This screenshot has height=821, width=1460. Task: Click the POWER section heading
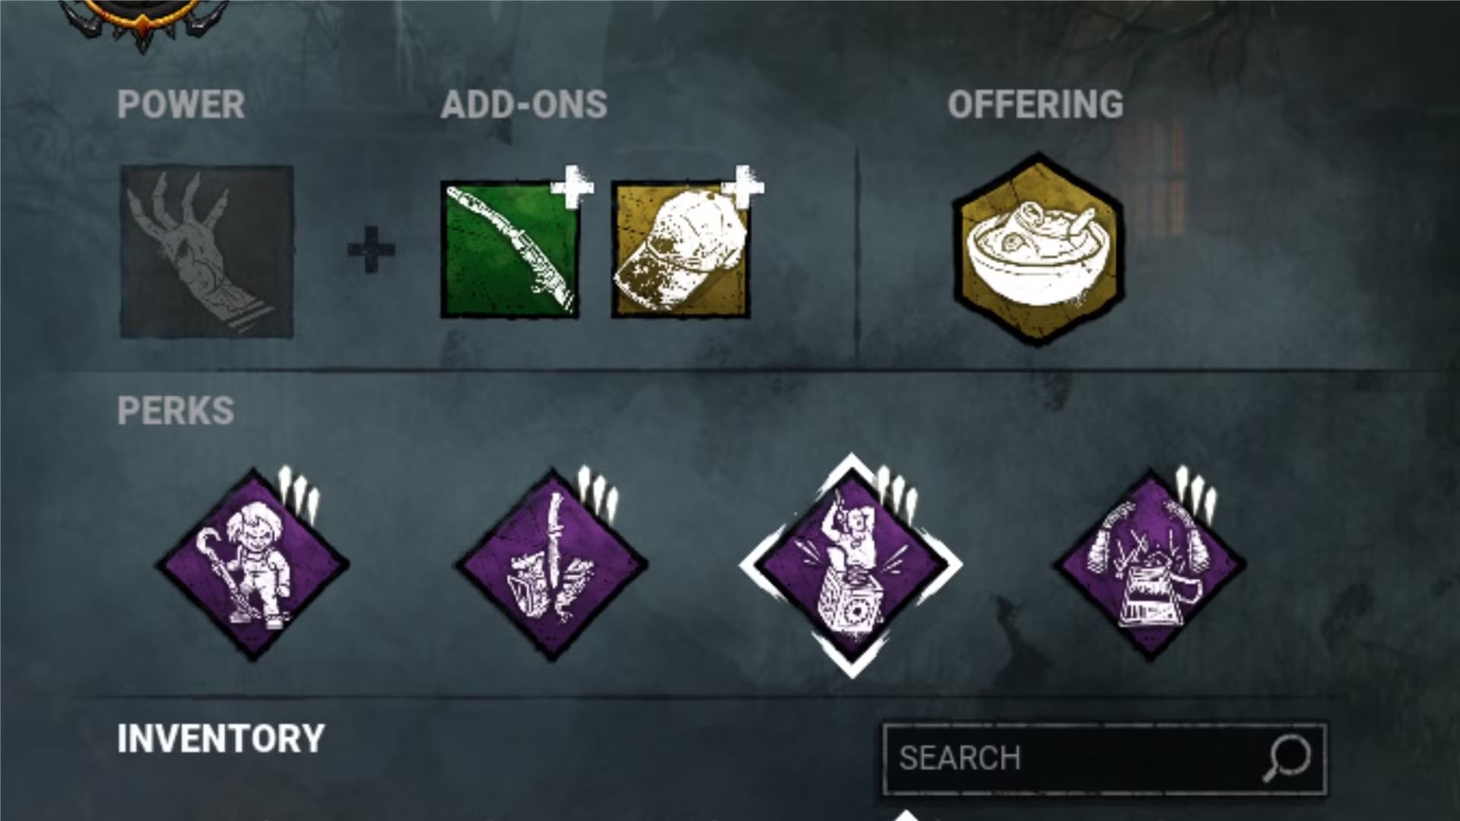(x=181, y=105)
